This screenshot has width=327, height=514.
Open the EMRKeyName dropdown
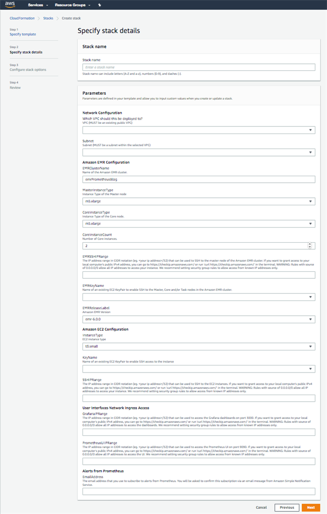(199, 297)
